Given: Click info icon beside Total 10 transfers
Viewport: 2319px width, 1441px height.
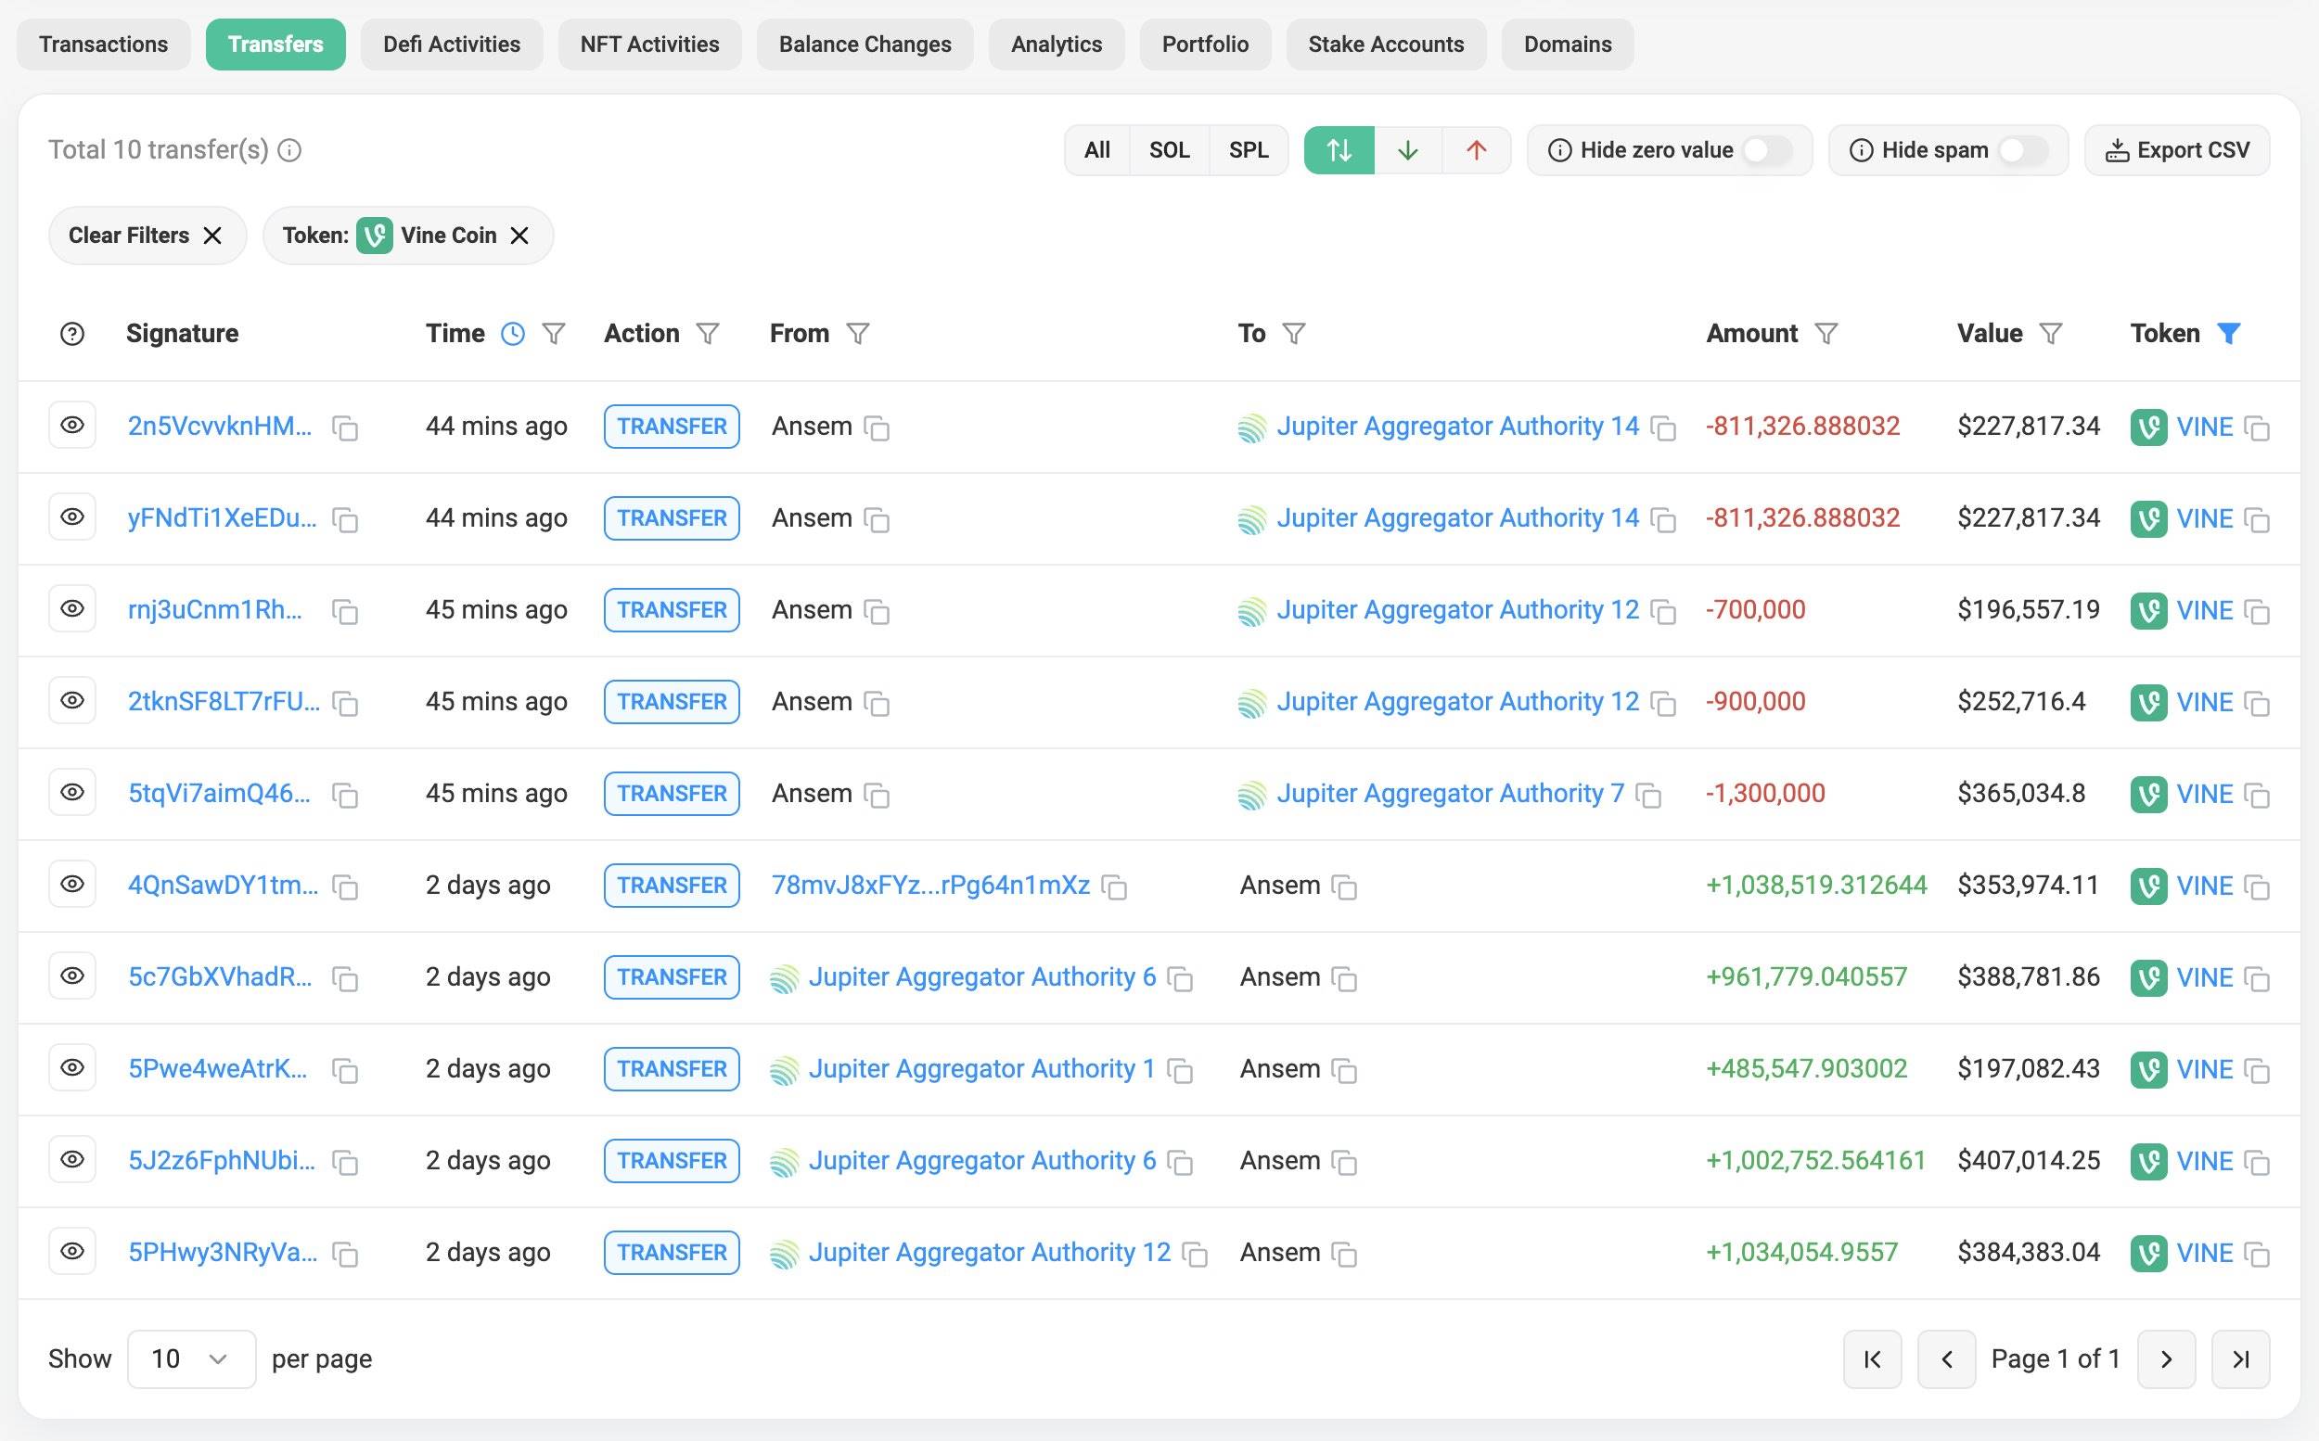Looking at the screenshot, I should (x=289, y=150).
